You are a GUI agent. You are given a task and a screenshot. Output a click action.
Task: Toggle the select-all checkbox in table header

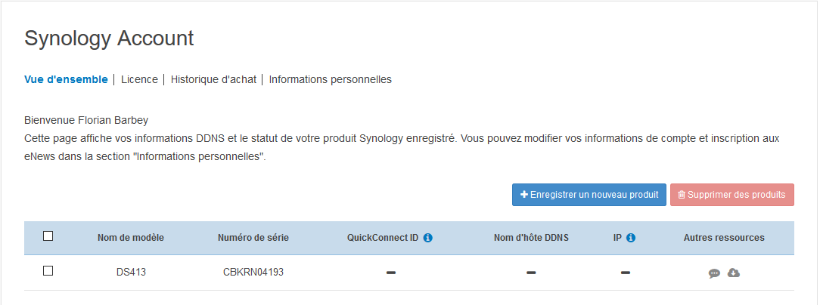click(x=48, y=236)
